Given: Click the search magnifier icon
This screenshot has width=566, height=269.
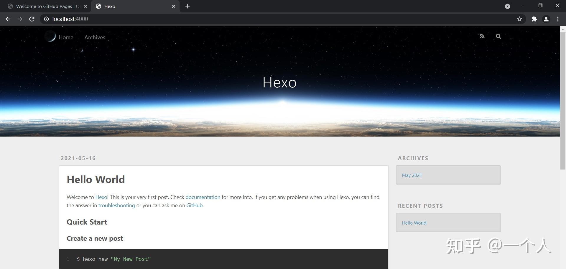Looking at the screenshot, I should tap(498, 36).
